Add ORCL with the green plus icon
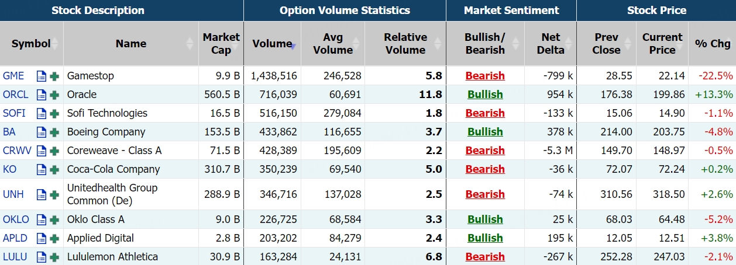This screenshot has height=265, width=736. [54, 95]
